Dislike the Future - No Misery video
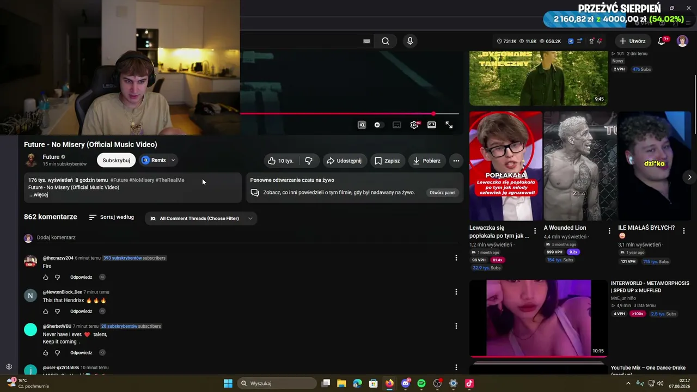697x392 pixels. tap(309, 161)
